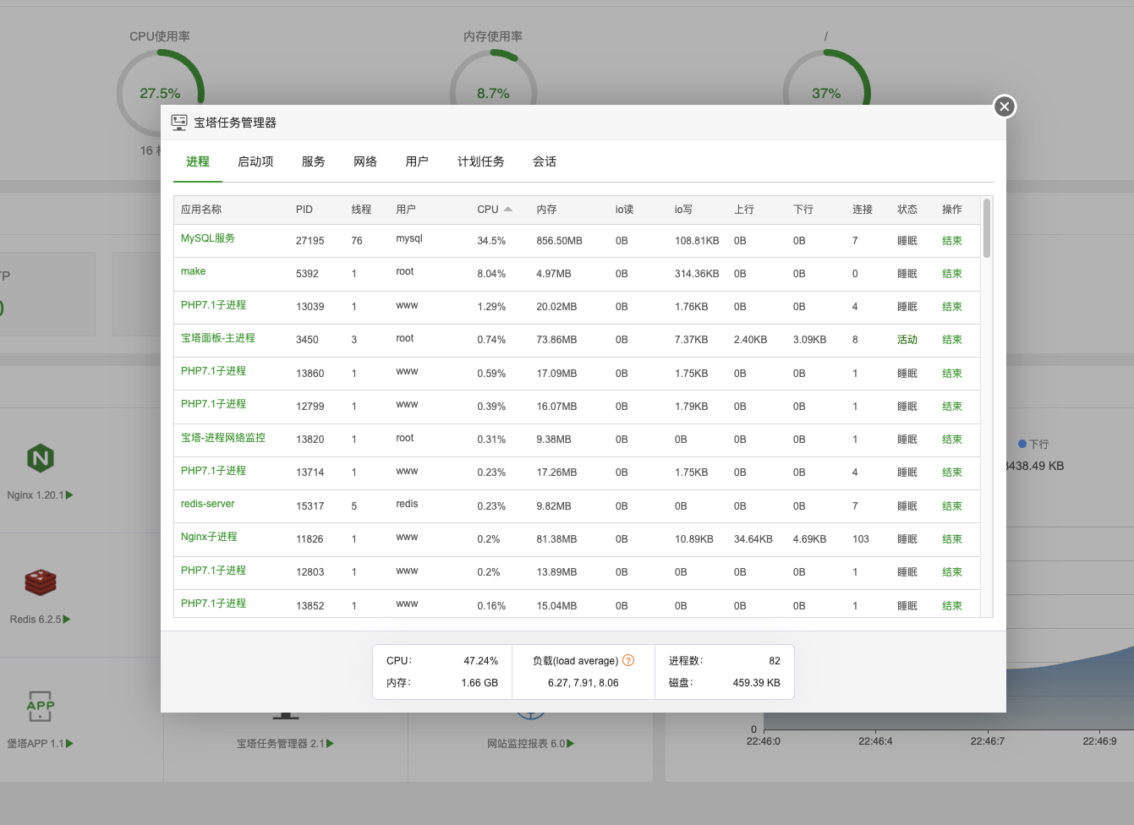Open redis-server process link

click(x=207, y=504)
